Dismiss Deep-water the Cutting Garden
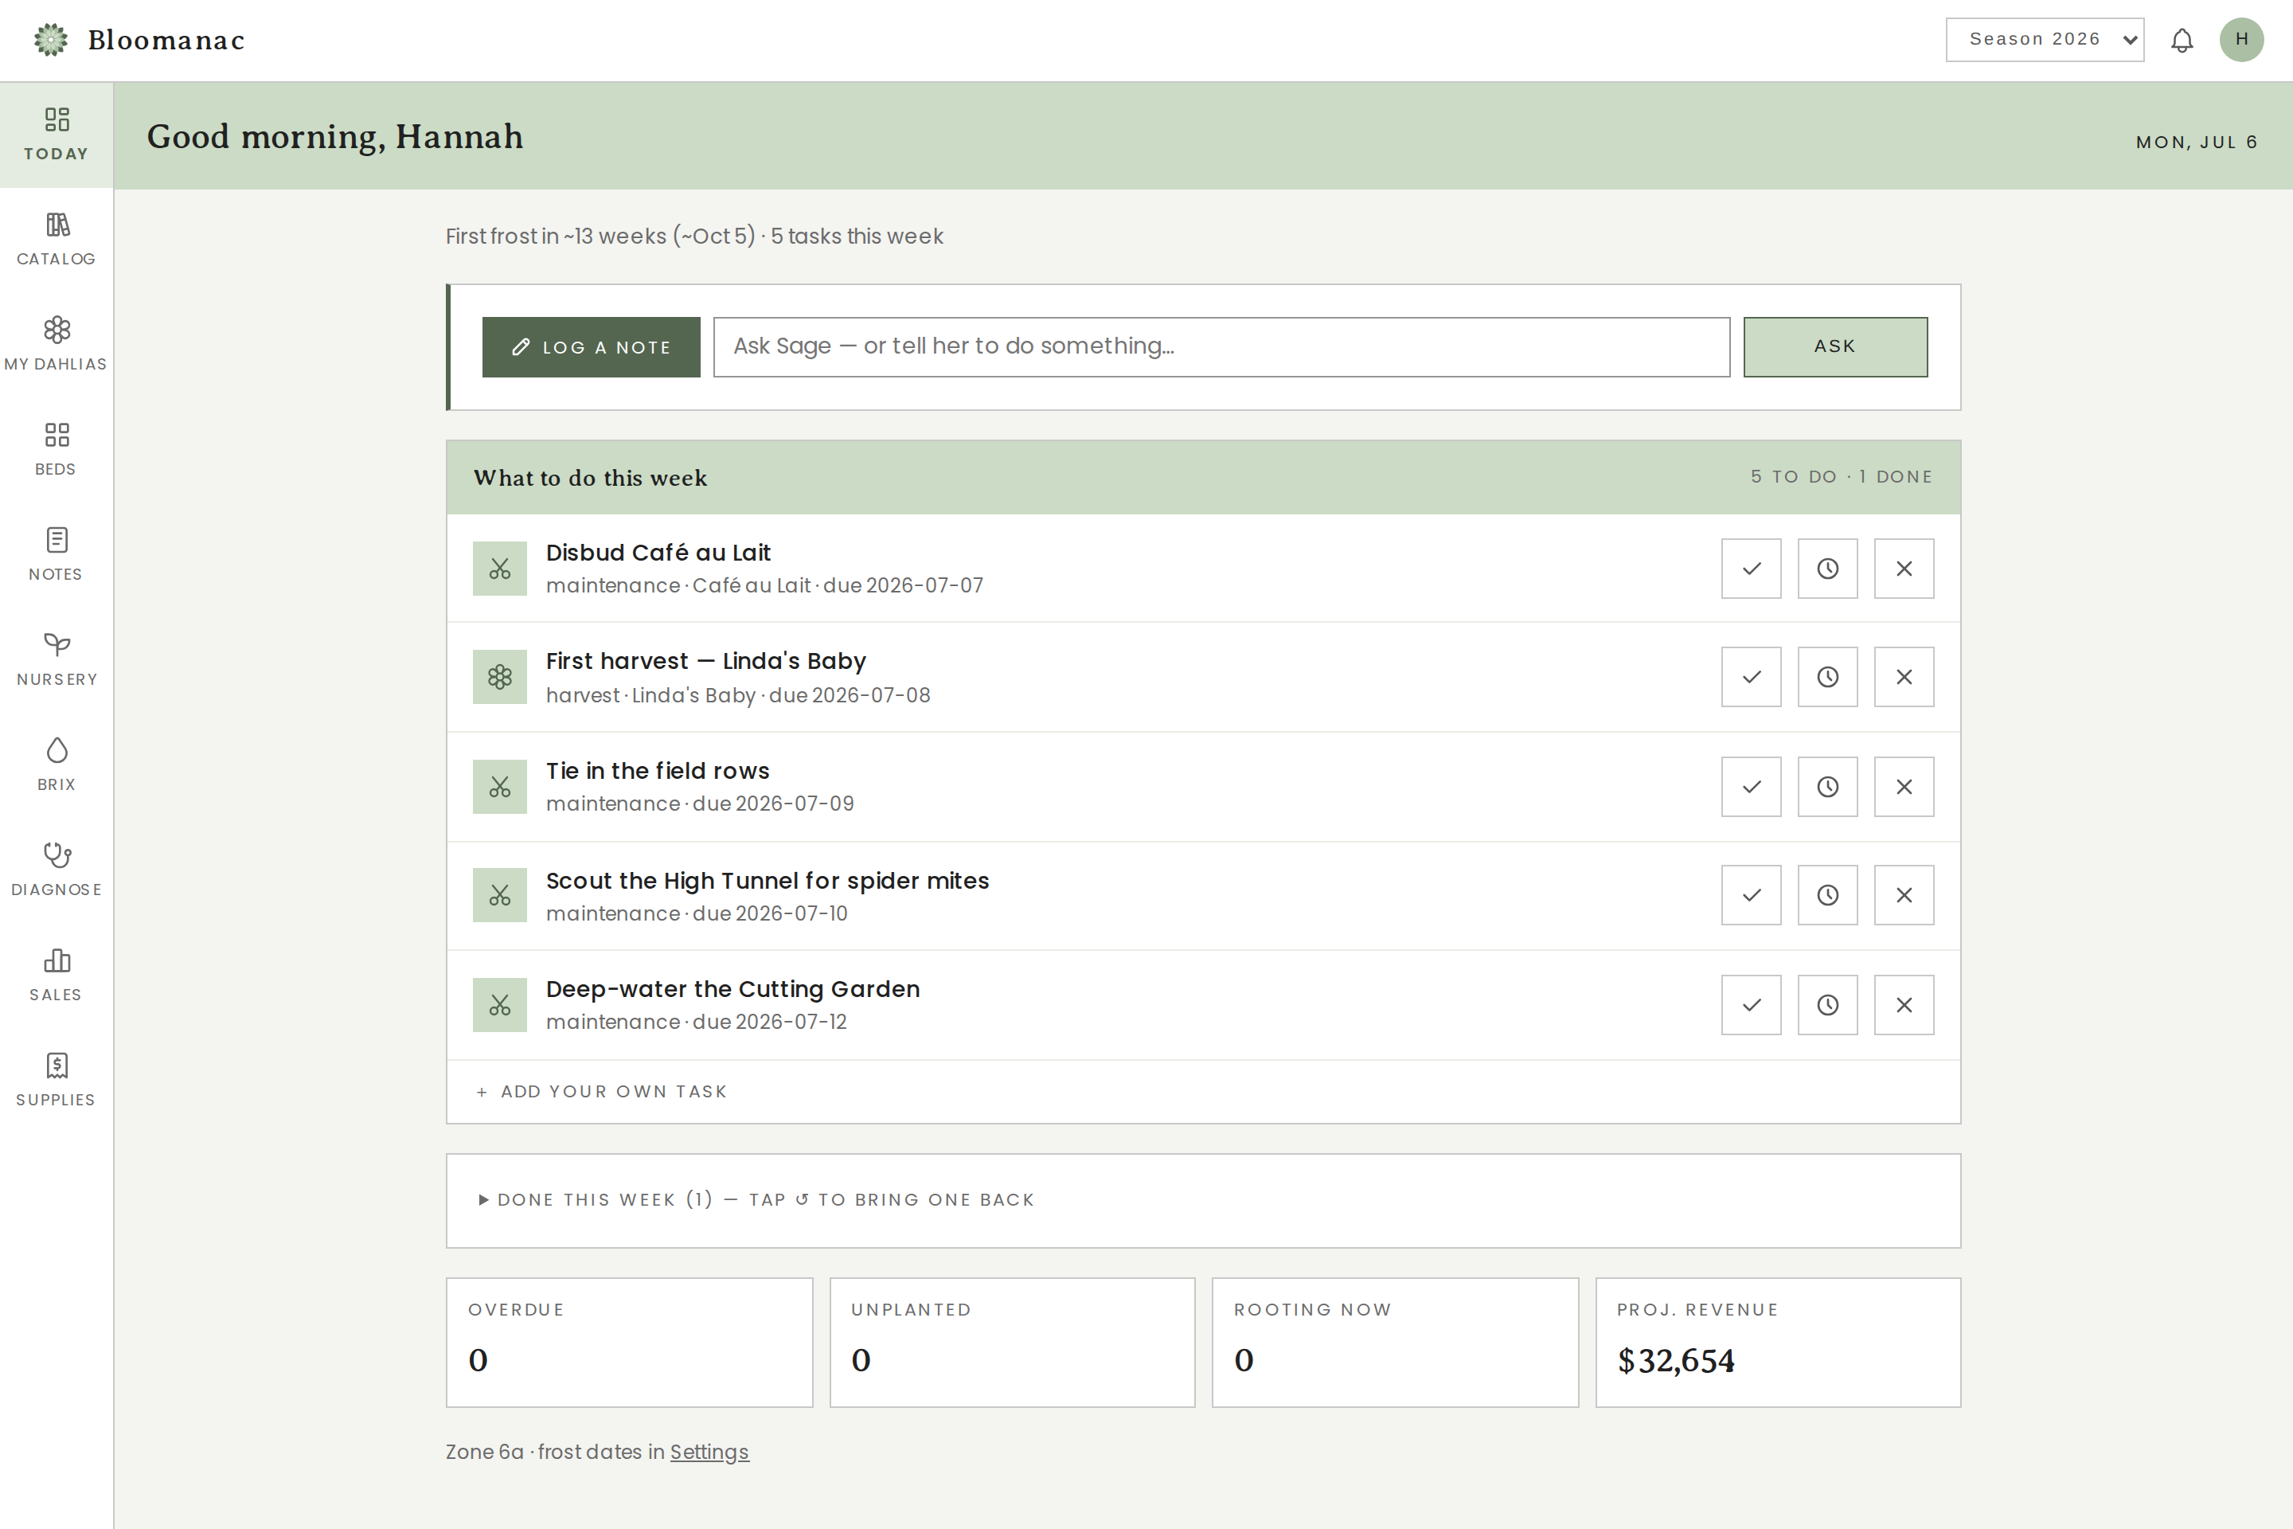 (x=1904, y=1005)
